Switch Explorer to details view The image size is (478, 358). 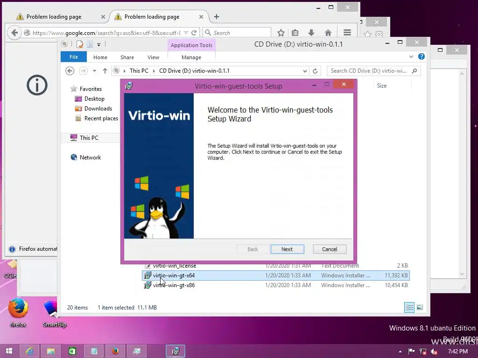click(x=409, y=307)
